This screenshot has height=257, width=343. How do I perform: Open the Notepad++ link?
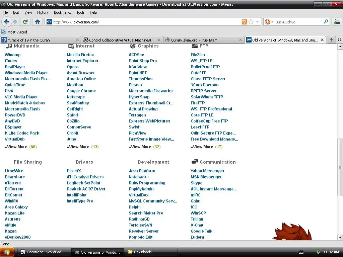click(139, 177)
